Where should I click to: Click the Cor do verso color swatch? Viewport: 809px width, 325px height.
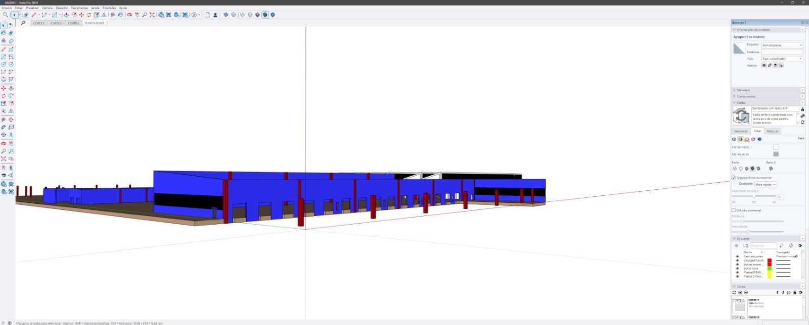pyautogui.click(x=776, y=154)
